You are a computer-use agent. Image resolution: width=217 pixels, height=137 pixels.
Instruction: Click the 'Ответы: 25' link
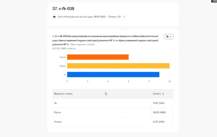pyautogui.click(x=115, y=17)
